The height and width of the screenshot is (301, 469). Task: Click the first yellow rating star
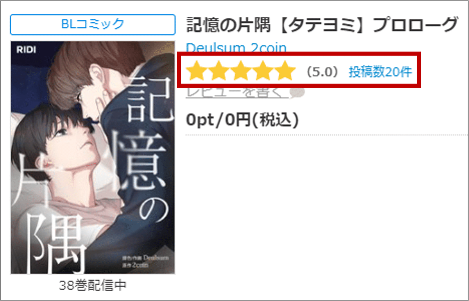(196, 71)
